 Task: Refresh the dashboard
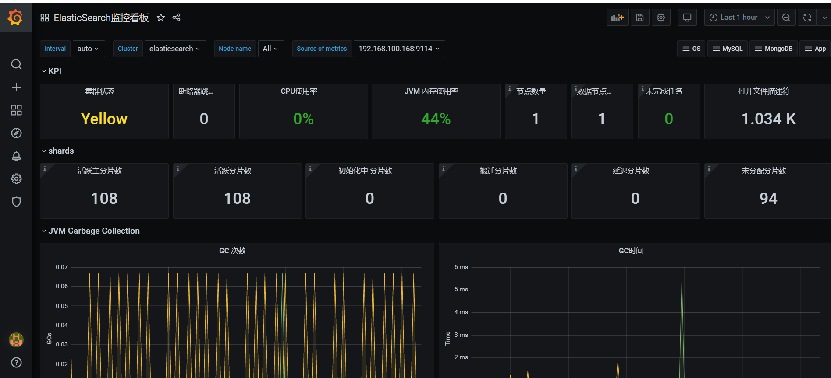[x=807, y=17]
